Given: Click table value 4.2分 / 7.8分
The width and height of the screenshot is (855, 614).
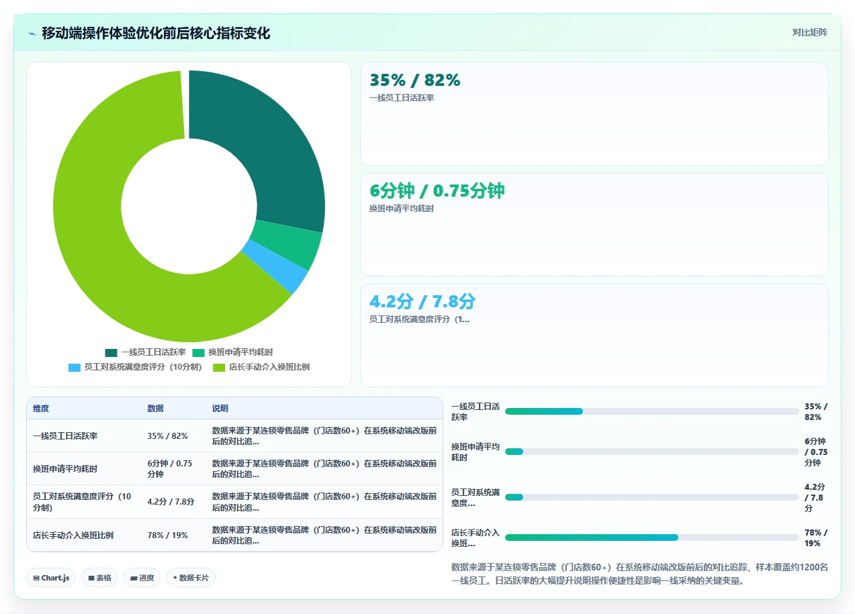Looking at the screenshot, I should coord(171,502).
